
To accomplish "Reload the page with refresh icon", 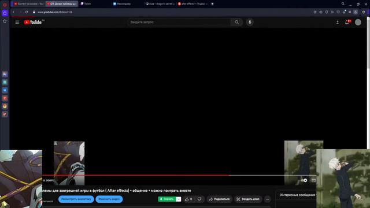I will pos(27,12).
